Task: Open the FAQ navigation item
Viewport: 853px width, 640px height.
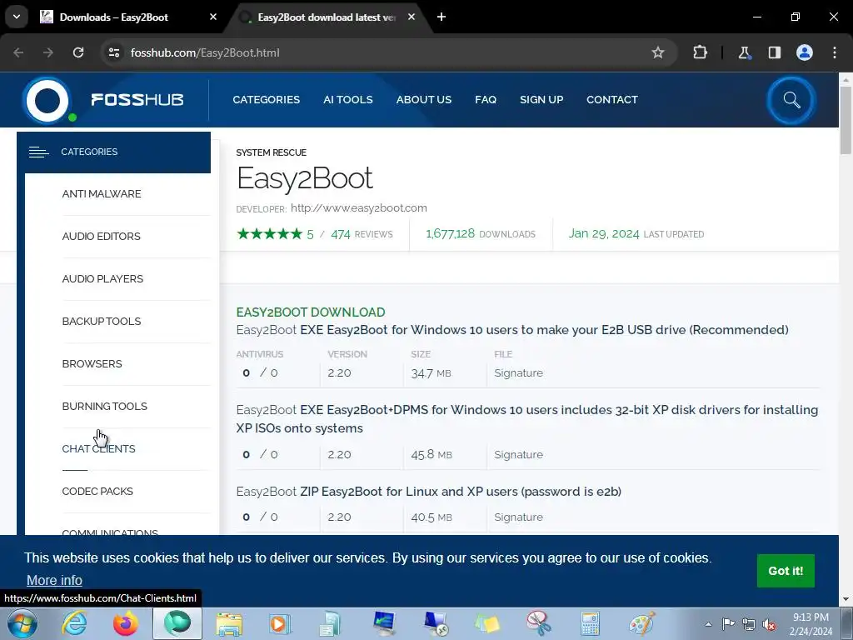Action: coord(486,100)
